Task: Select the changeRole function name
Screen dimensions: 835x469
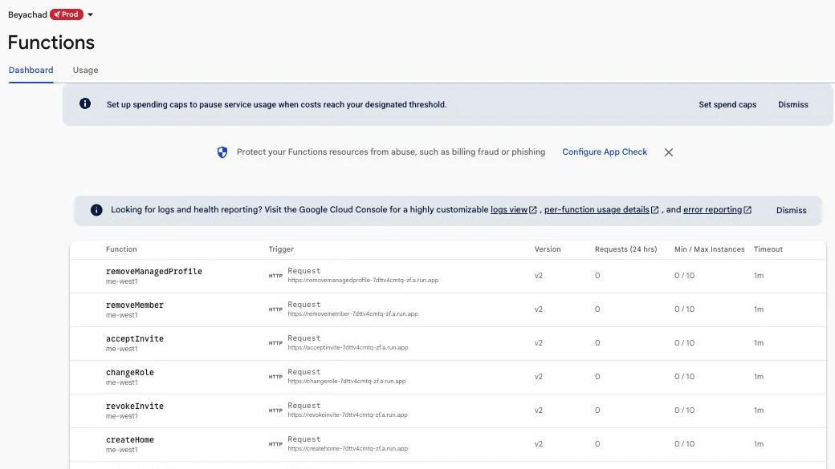Action: (x=130, y=372)
